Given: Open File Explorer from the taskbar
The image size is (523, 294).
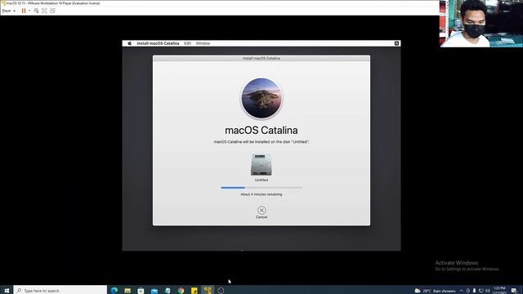Looking at the screenshot, I should pos(127,291).
